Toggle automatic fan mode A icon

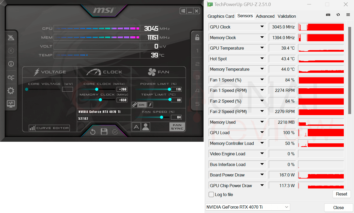pos(136,127)
